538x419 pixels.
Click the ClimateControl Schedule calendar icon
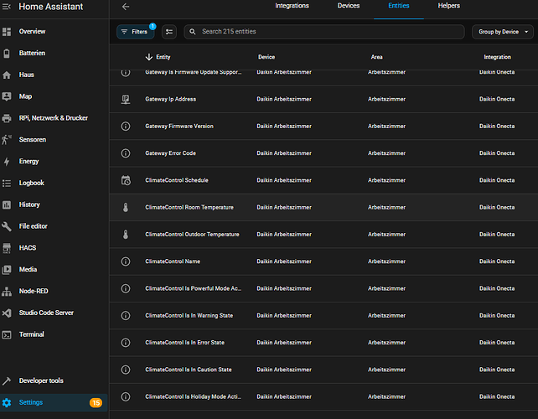click(x=126, y=180)
